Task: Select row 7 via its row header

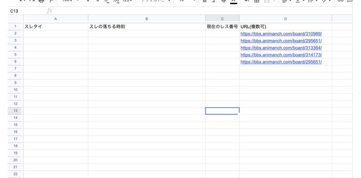Action: pos(16,69)
